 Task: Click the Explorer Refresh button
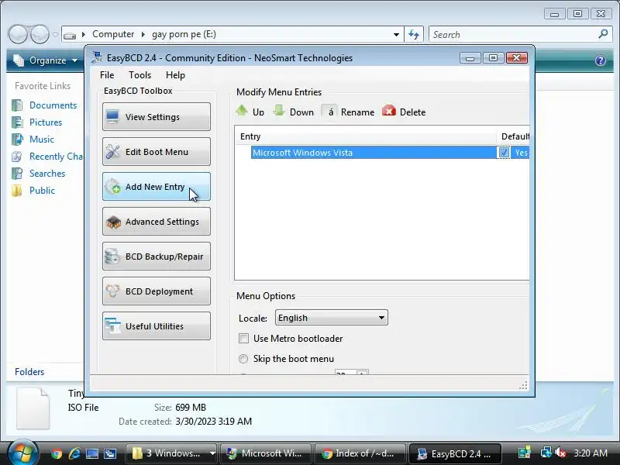coord(414,34)
